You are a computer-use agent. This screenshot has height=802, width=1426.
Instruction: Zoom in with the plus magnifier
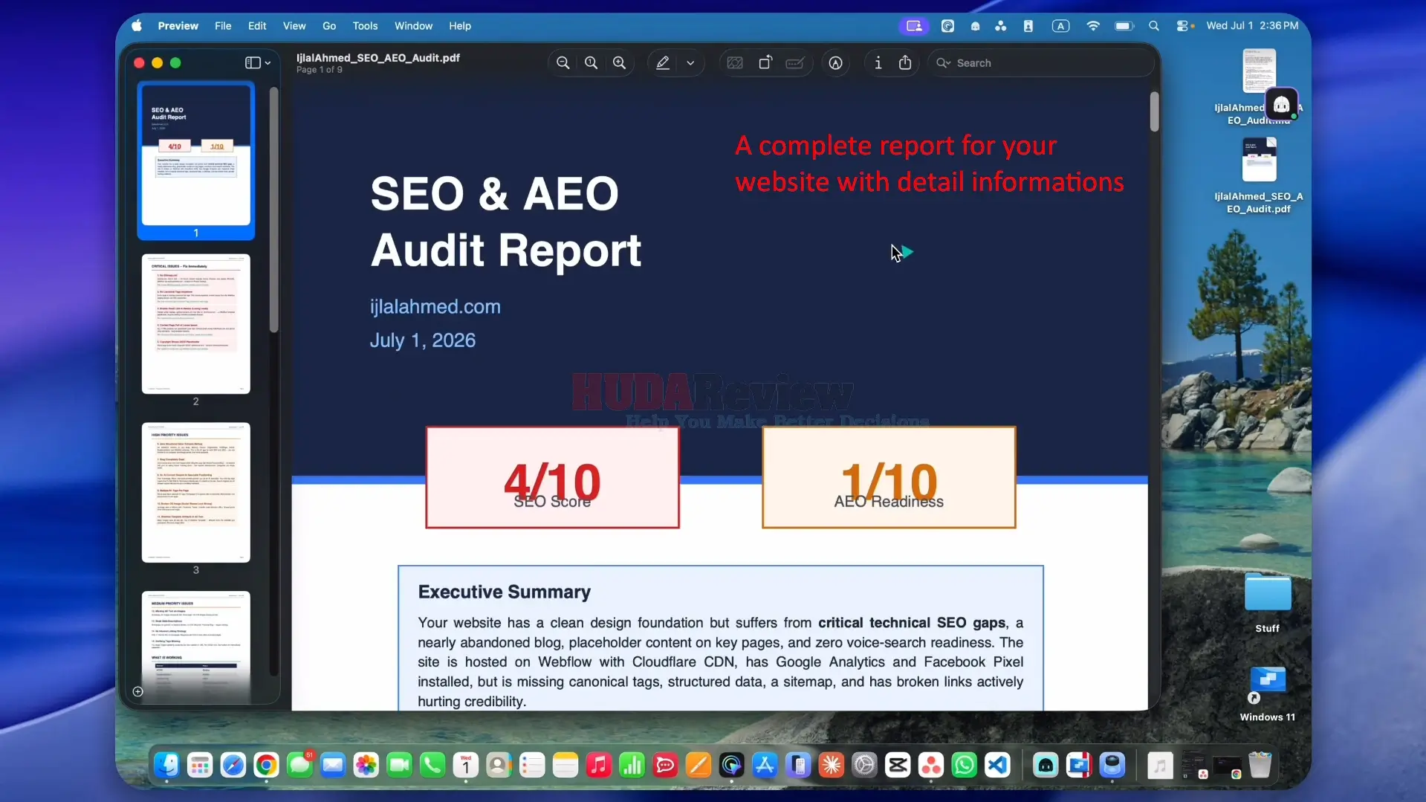[619, 63]
